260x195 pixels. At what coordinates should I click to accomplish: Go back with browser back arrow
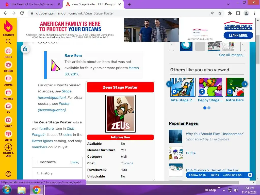pos(6,13)
